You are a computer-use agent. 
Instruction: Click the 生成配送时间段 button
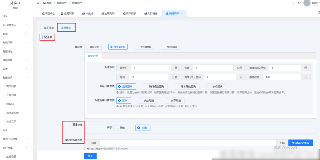pyautogui.click(x=301, y=143)
